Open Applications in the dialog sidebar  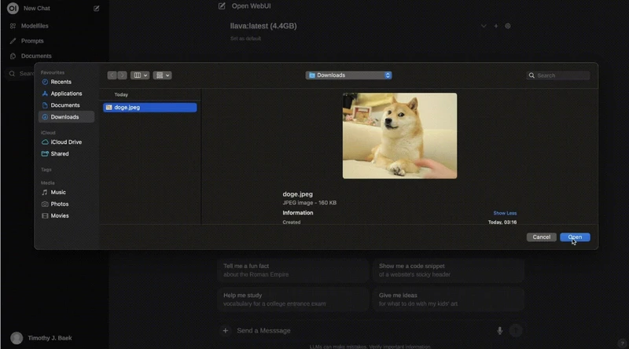[66, 94]
